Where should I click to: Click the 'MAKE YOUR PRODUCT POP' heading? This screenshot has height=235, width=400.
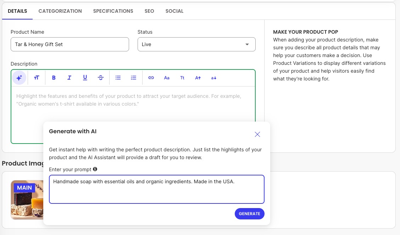305,32
